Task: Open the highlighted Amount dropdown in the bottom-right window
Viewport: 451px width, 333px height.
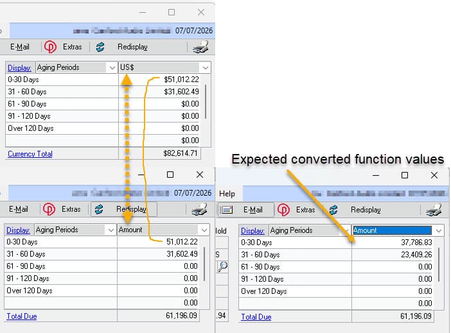Action: coord(439,230)
